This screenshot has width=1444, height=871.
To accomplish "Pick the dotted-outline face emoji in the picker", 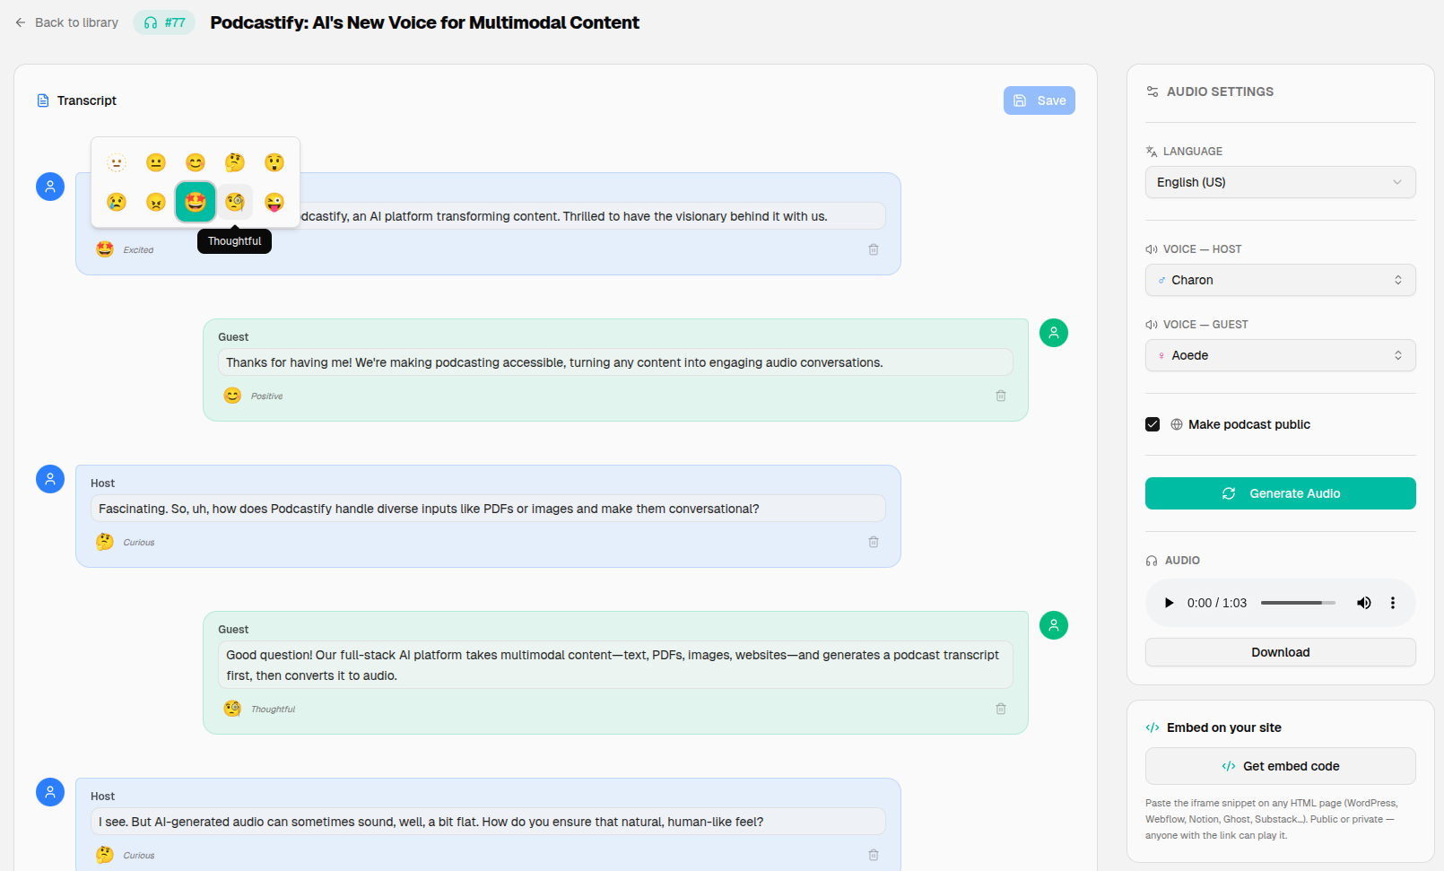I will [117, 162].
